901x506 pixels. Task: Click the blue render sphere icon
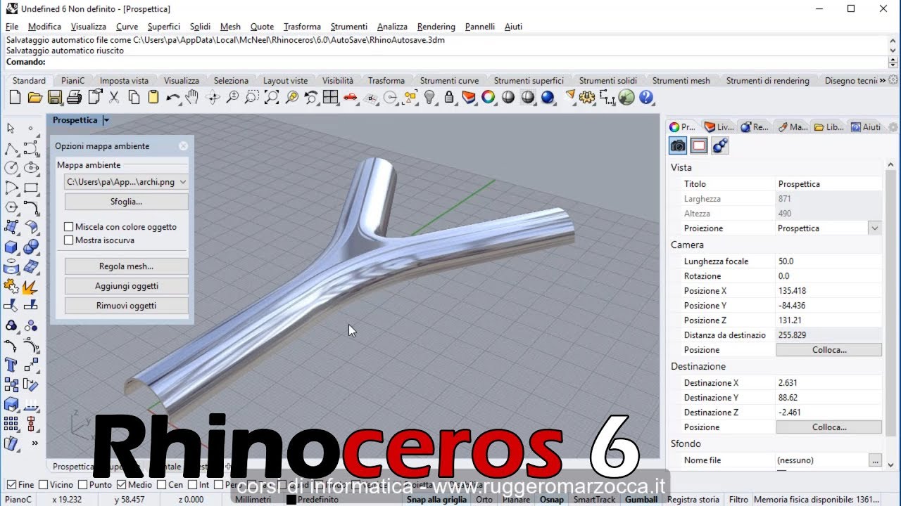click(x=548, y=98)
